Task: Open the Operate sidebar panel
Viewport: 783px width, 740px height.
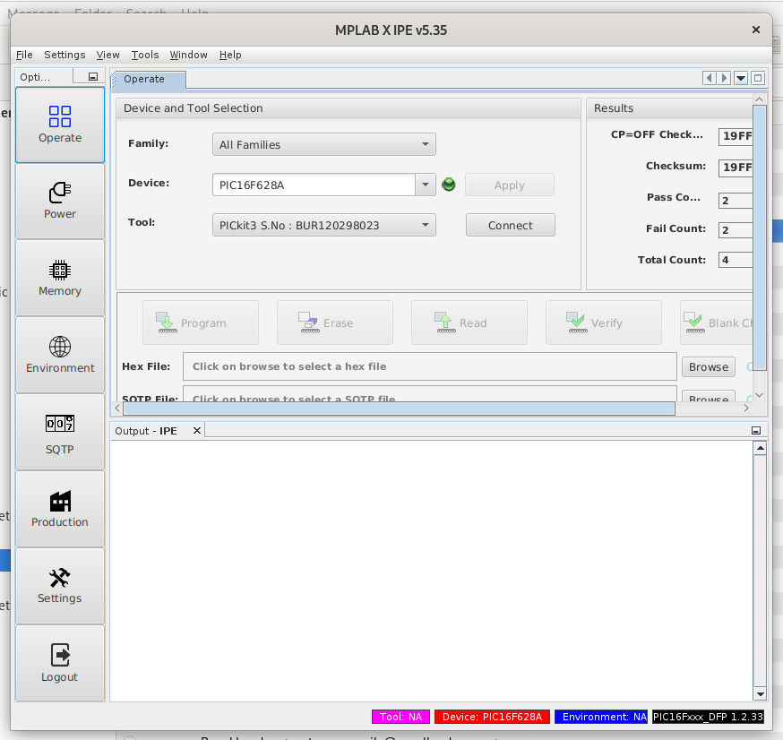Action: click(60, 125)
